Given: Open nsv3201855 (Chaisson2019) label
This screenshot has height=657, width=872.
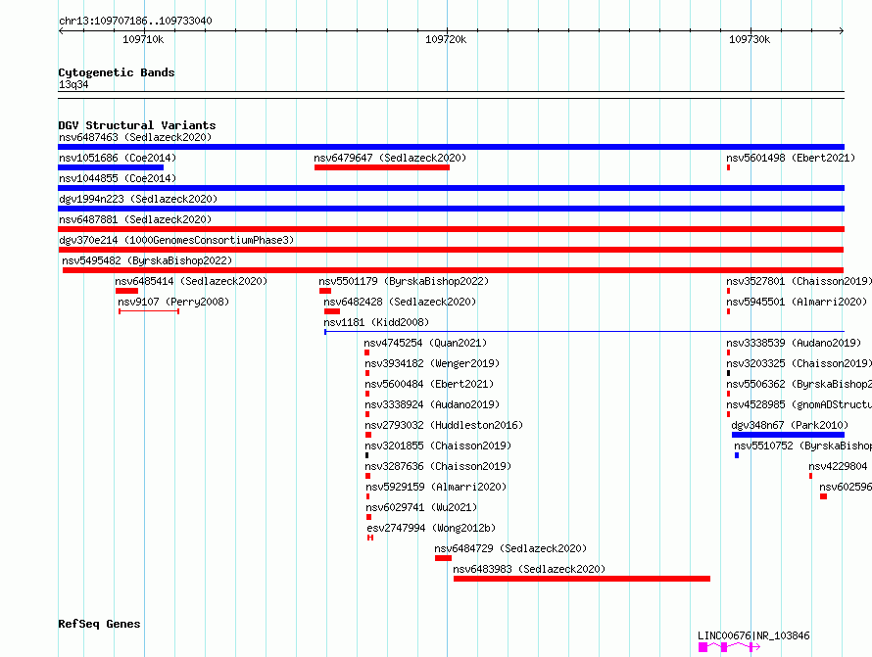Looking at the screenshot, I should pos(438,446).
